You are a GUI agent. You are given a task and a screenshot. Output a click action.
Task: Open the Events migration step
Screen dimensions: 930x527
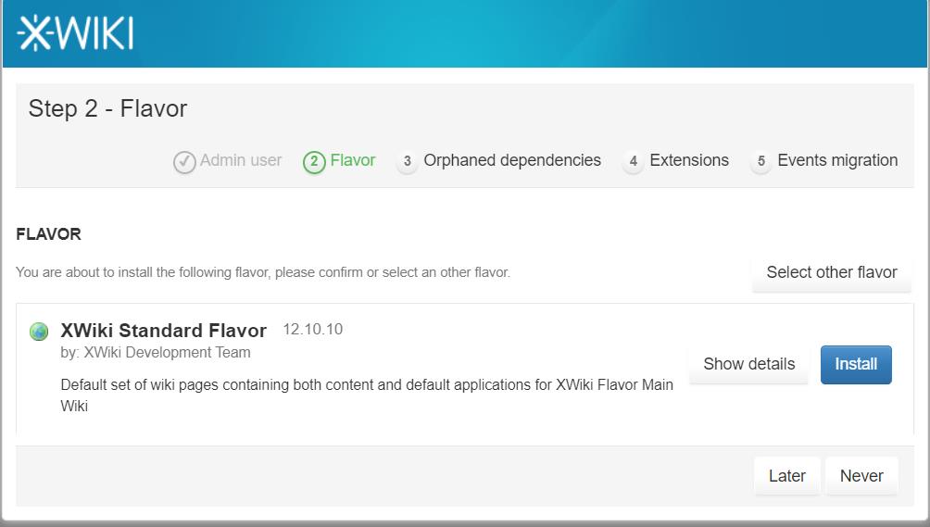coord(837,160)
